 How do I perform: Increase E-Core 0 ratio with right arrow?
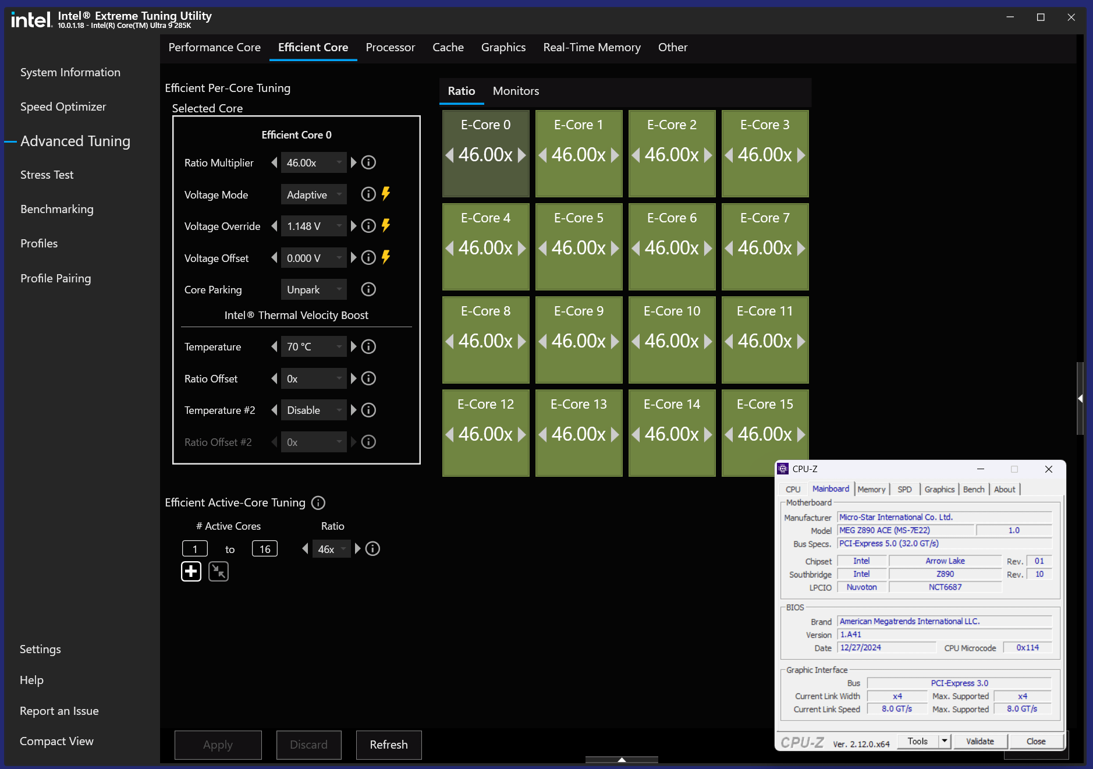522,155
